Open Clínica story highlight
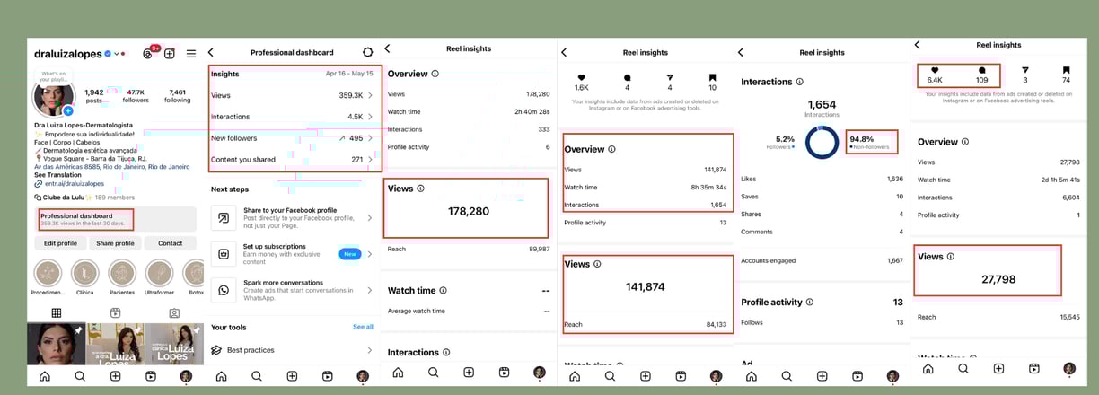Viewport: 1099px width, 395px height. tap(85, 277)
